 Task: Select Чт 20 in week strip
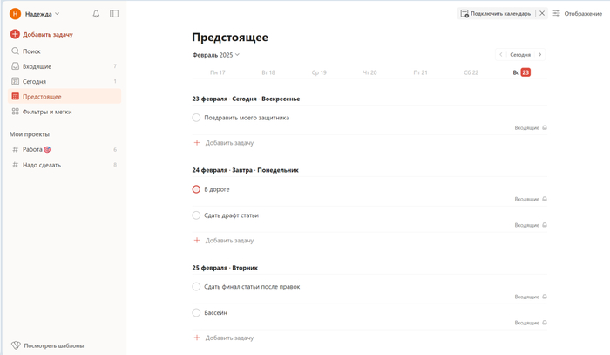point(369,72)
